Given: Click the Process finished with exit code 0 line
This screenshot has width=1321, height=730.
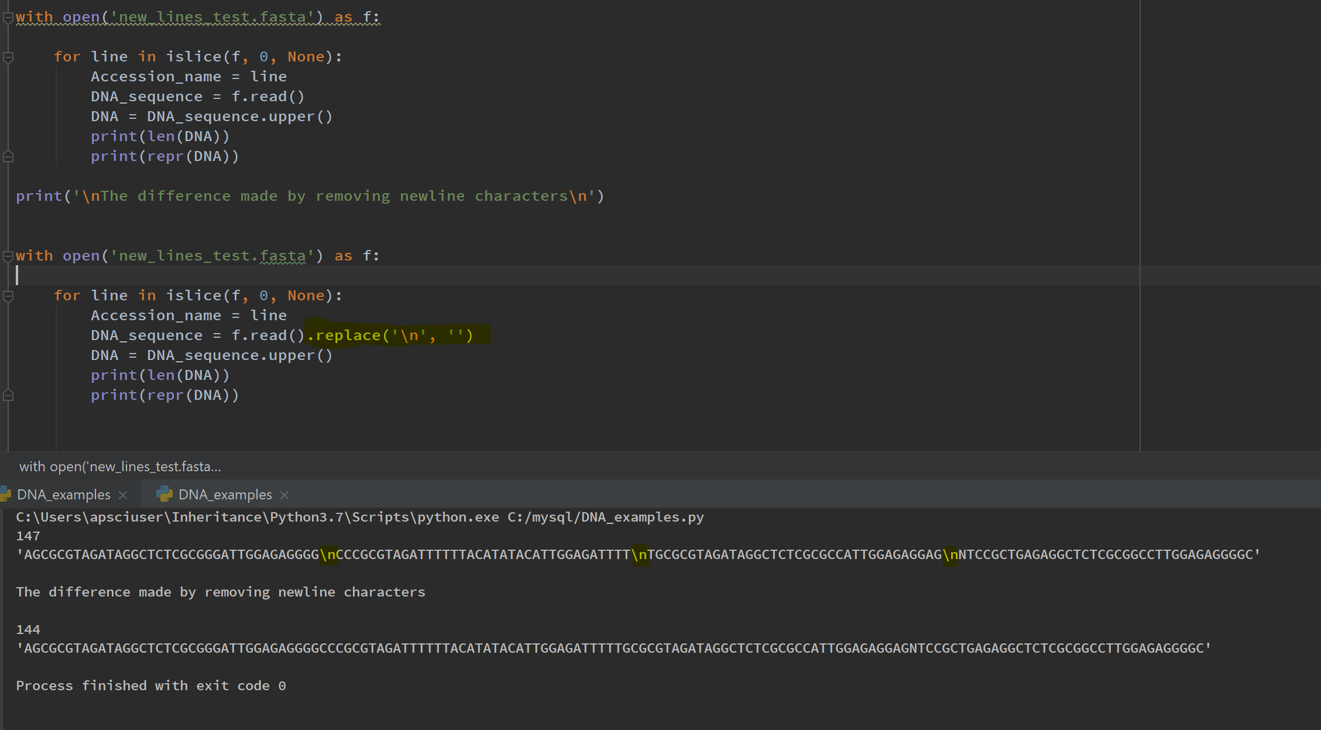Looking at the screenshot, I should coord(150,686).
